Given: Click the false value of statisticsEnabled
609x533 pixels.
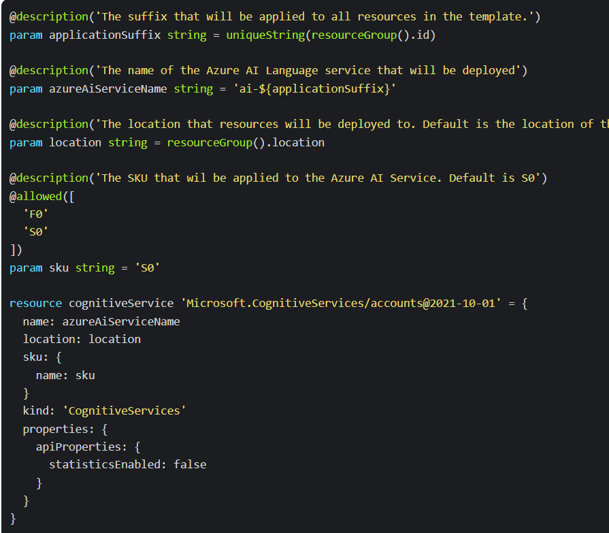Looking at the screenshot, I should click(x=190, y=464).
